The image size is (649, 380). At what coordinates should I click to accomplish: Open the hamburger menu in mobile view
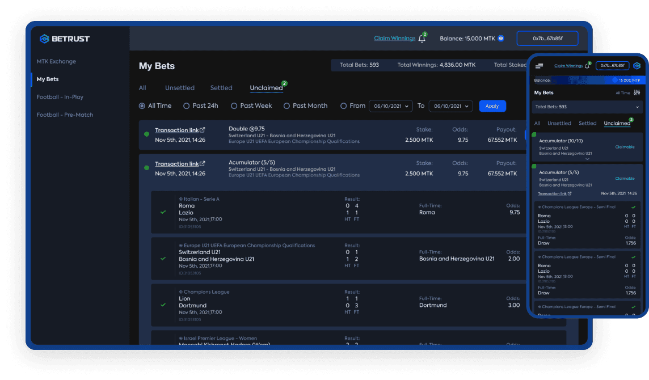540,66
